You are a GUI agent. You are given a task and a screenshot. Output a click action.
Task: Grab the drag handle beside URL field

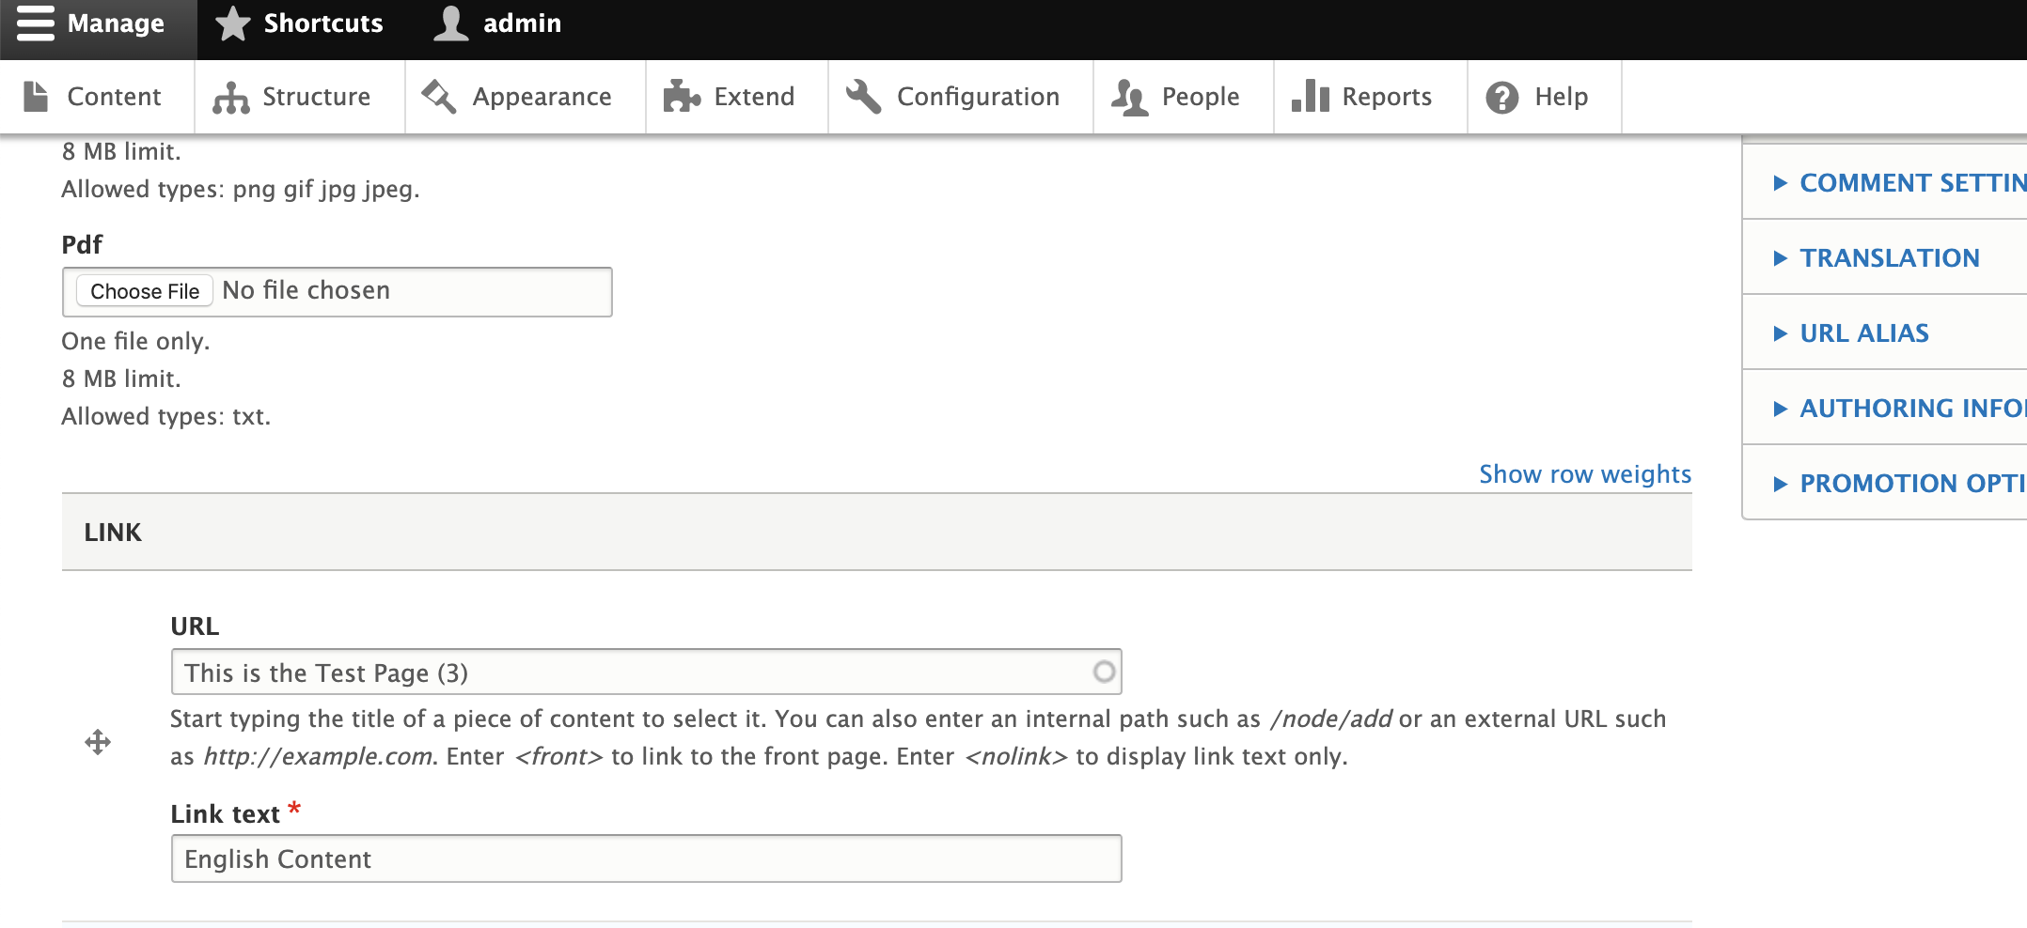[99, 743]
